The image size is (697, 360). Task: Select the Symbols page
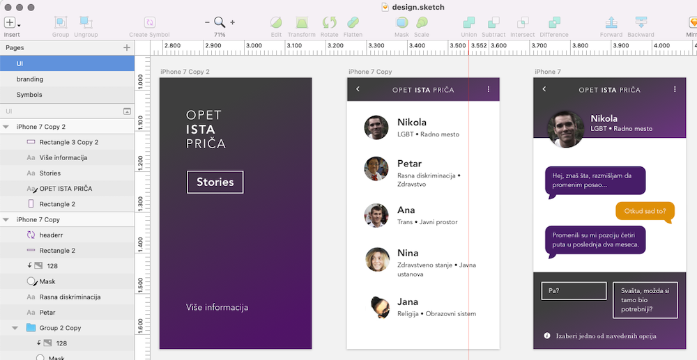click(67, 95)
